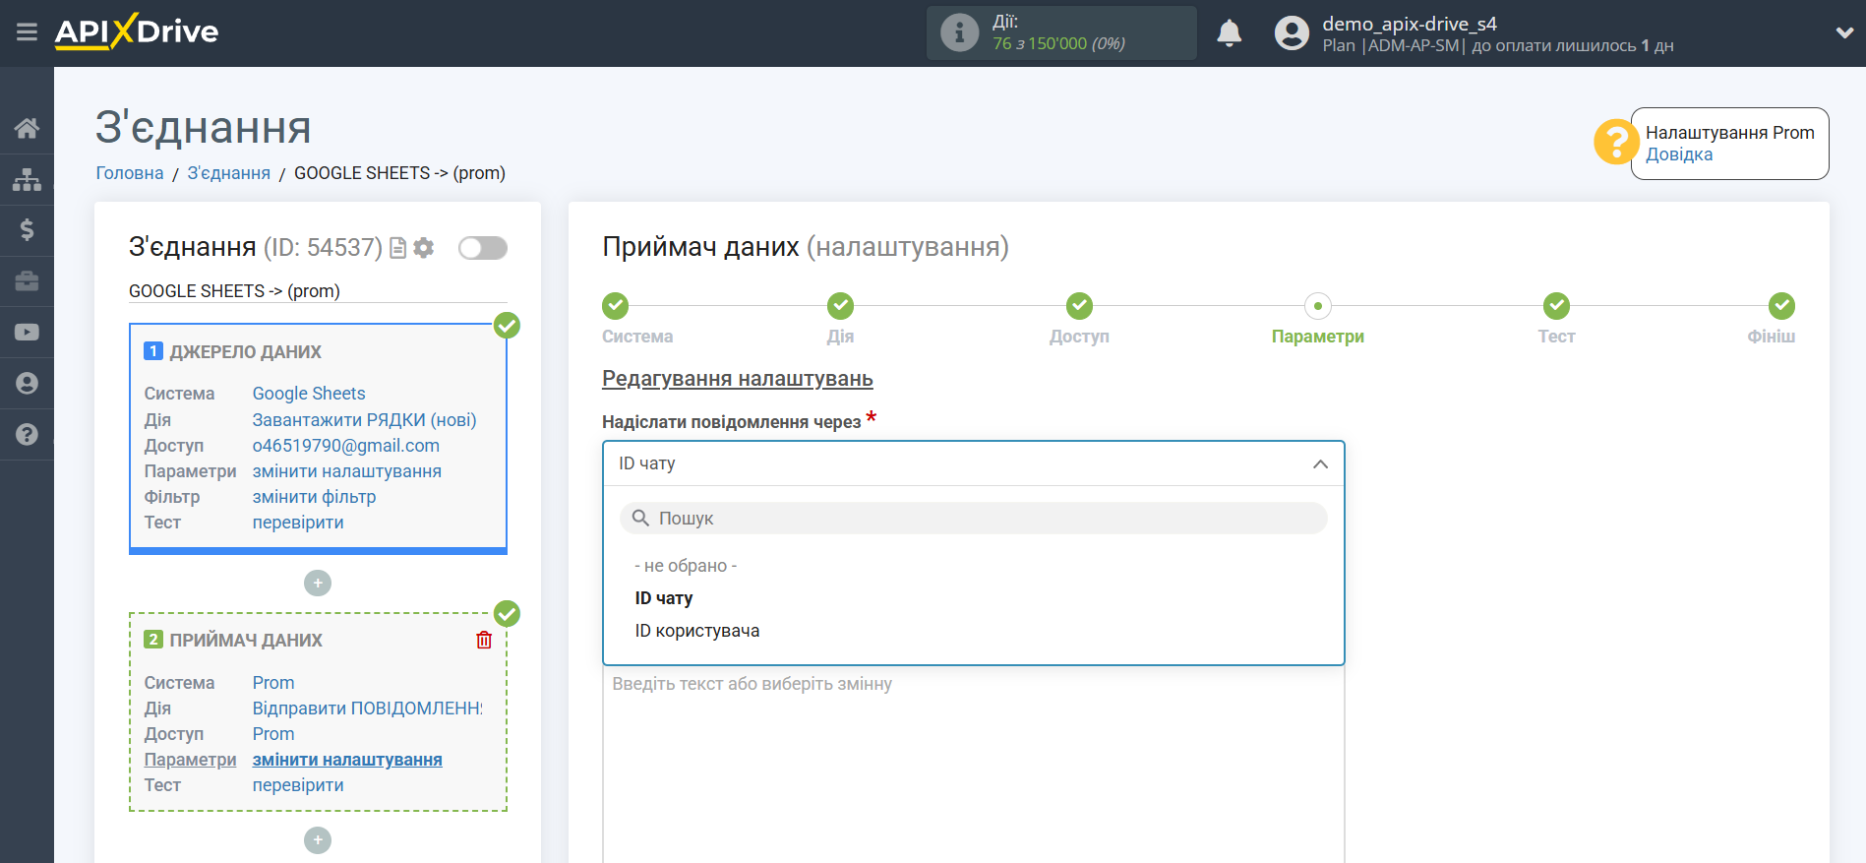Click the actions info icon
This screenshot has height=863, width=1866.
click(959, 32)
